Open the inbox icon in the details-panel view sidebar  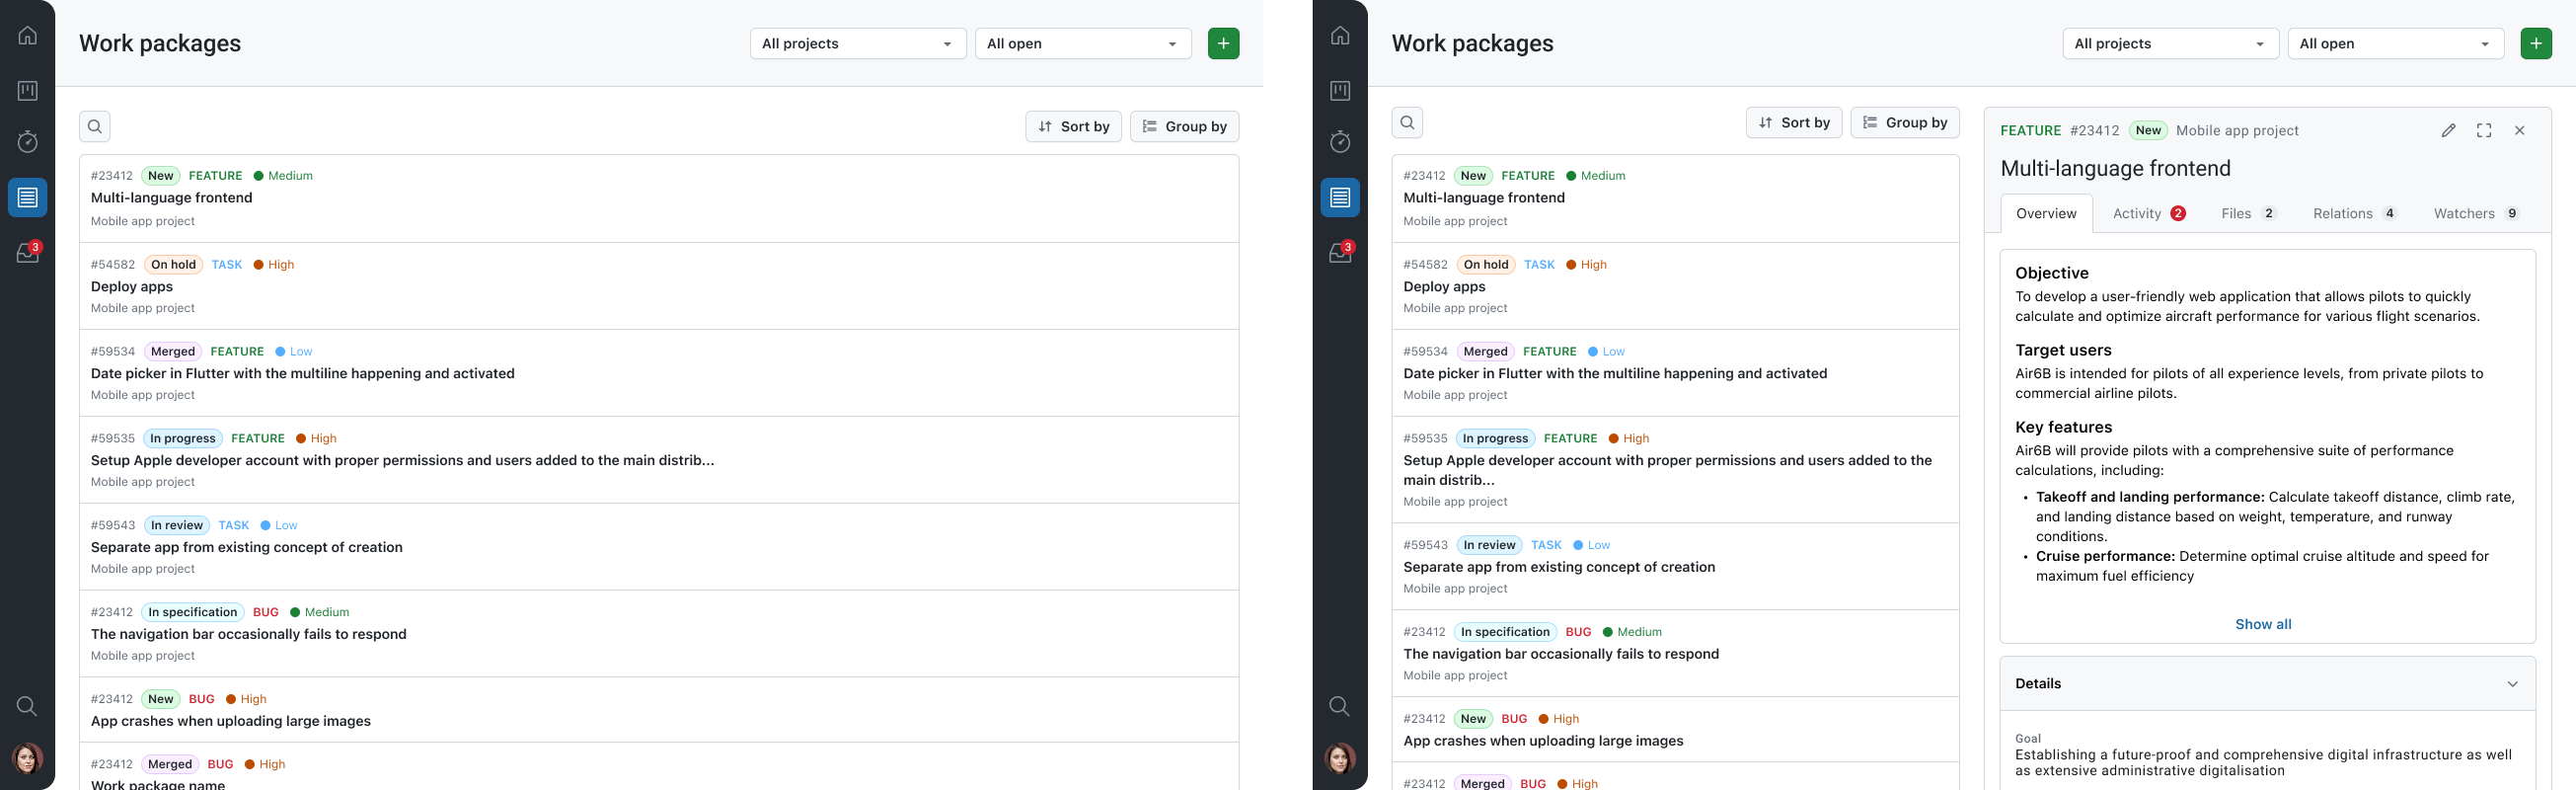coord(1340,252)
